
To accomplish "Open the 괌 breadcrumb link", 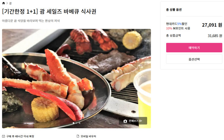I will (10, 3).
